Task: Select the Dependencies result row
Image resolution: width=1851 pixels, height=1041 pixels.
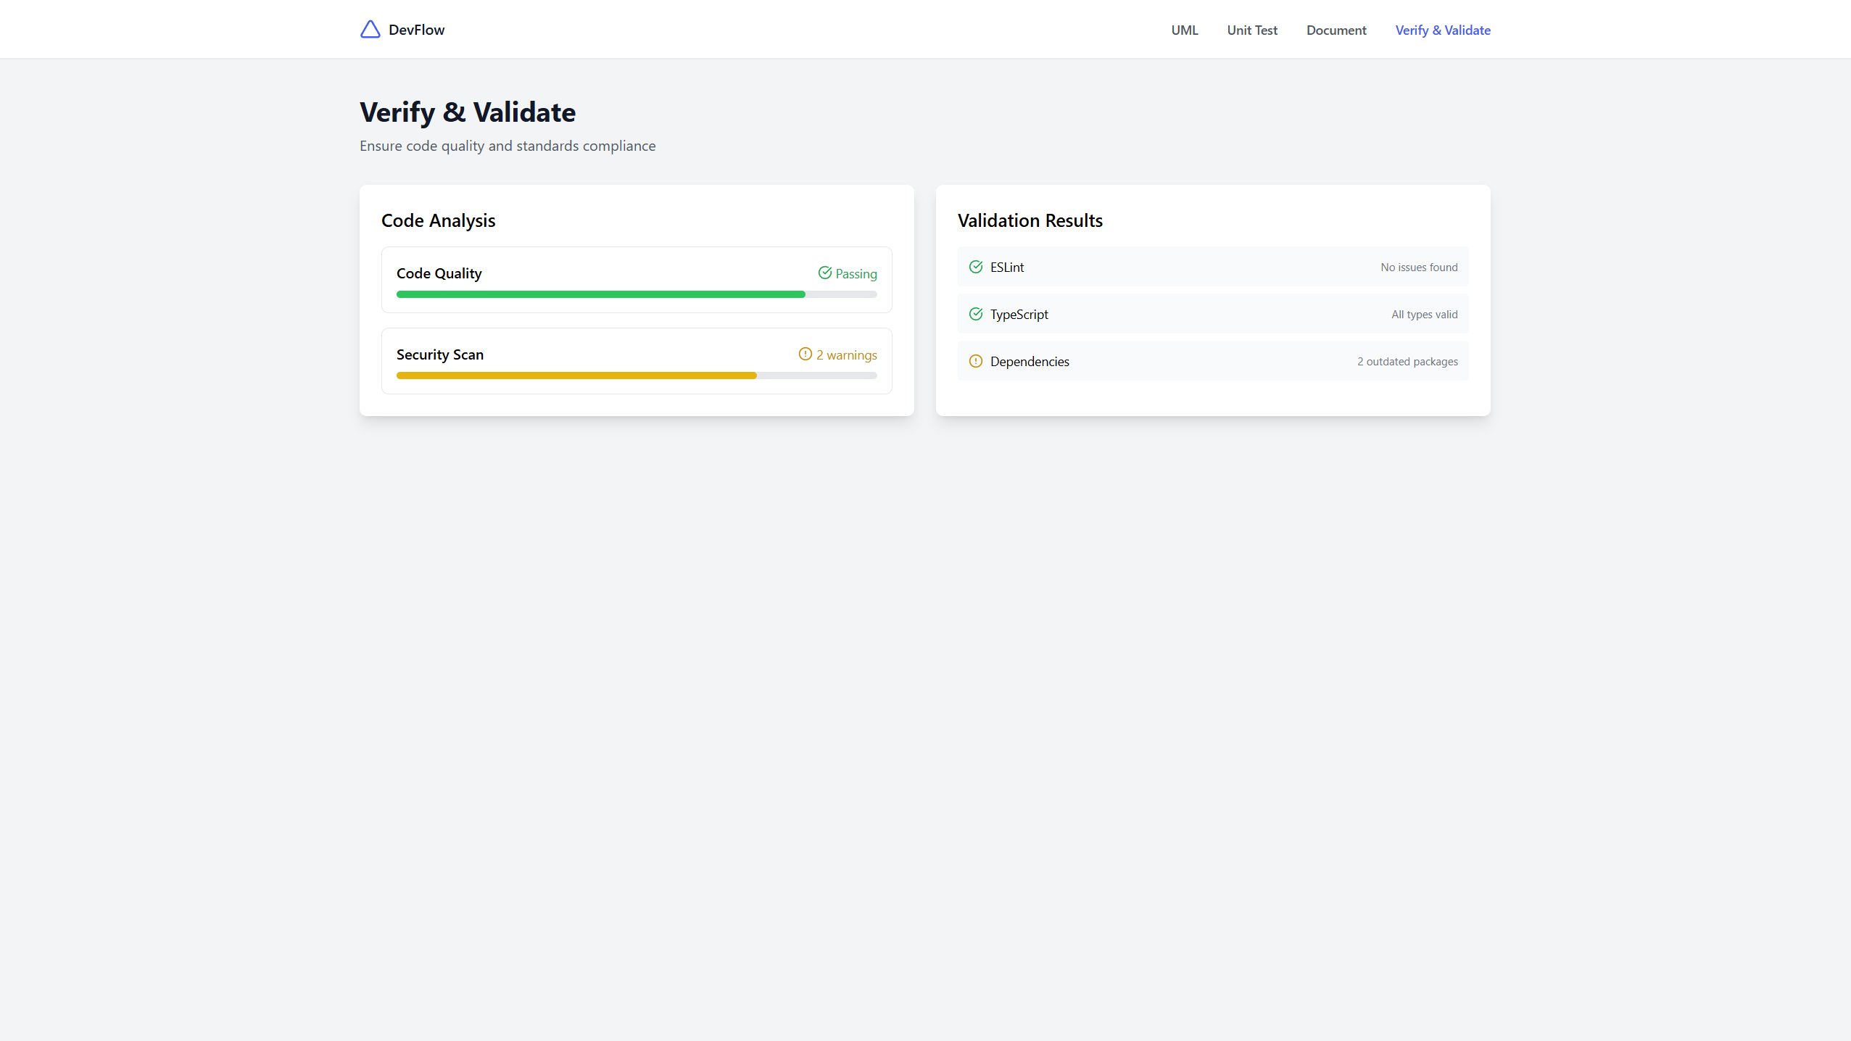Action: click(1212, 361)
